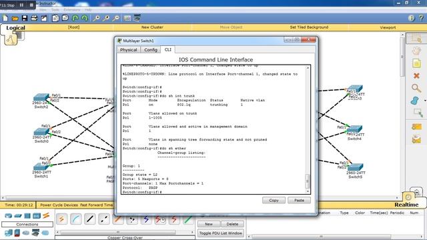Choose the Select tool in right panel
The height and width of the screenshot is (240, 427).
point(416,39)
